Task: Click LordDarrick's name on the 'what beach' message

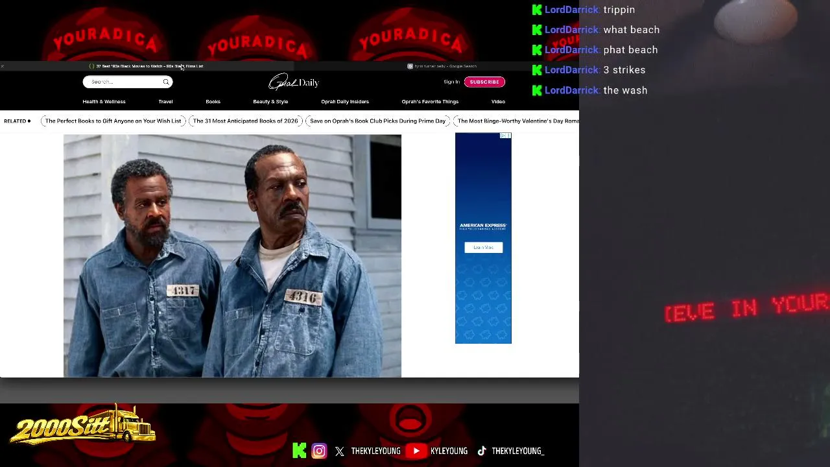Action: pos(572,30)
